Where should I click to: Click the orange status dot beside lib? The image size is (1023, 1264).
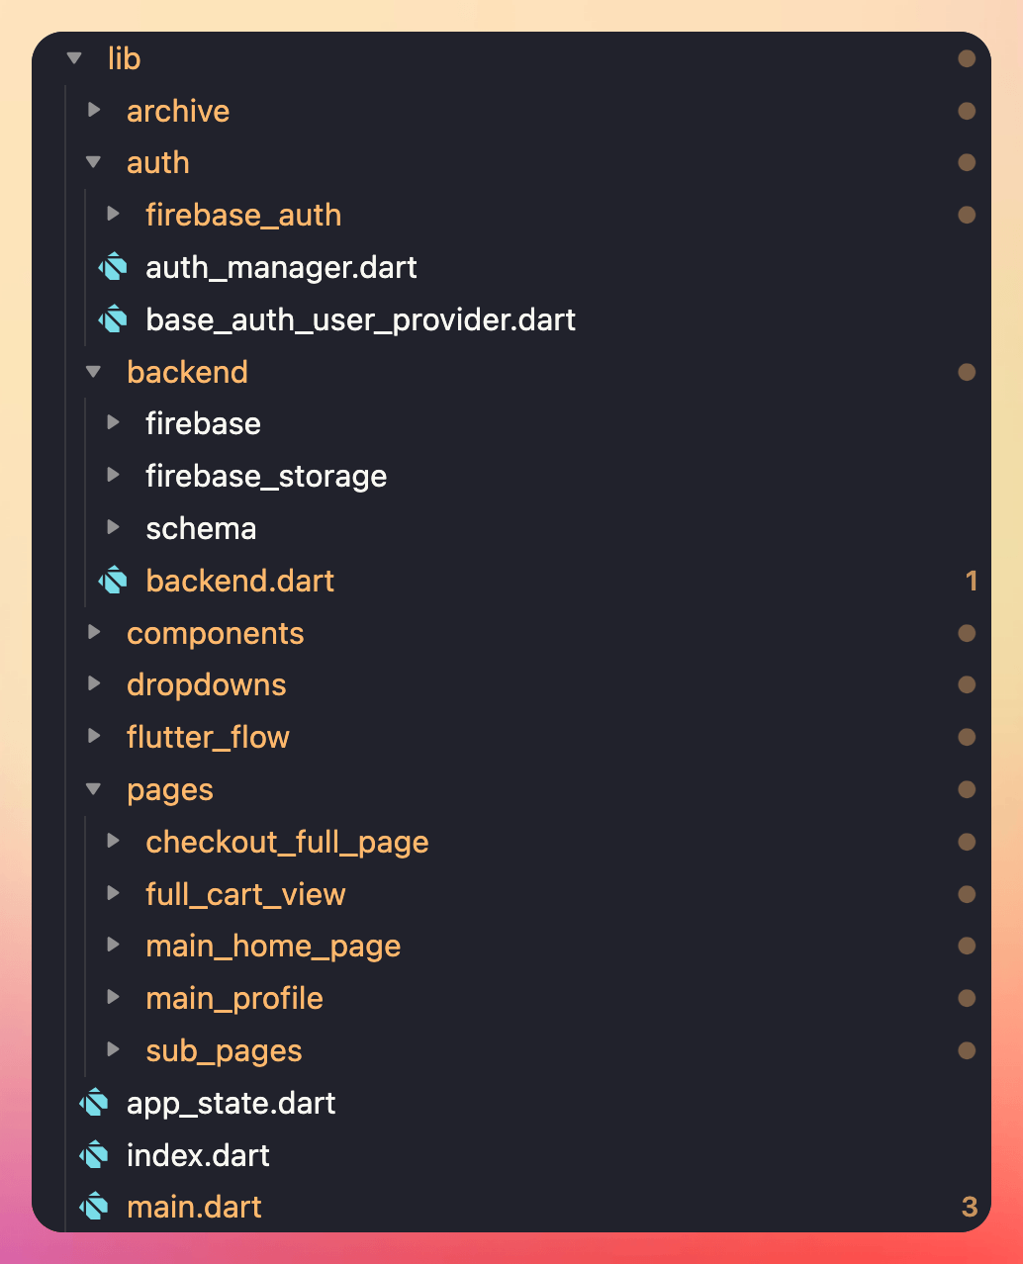coord(967,58)
